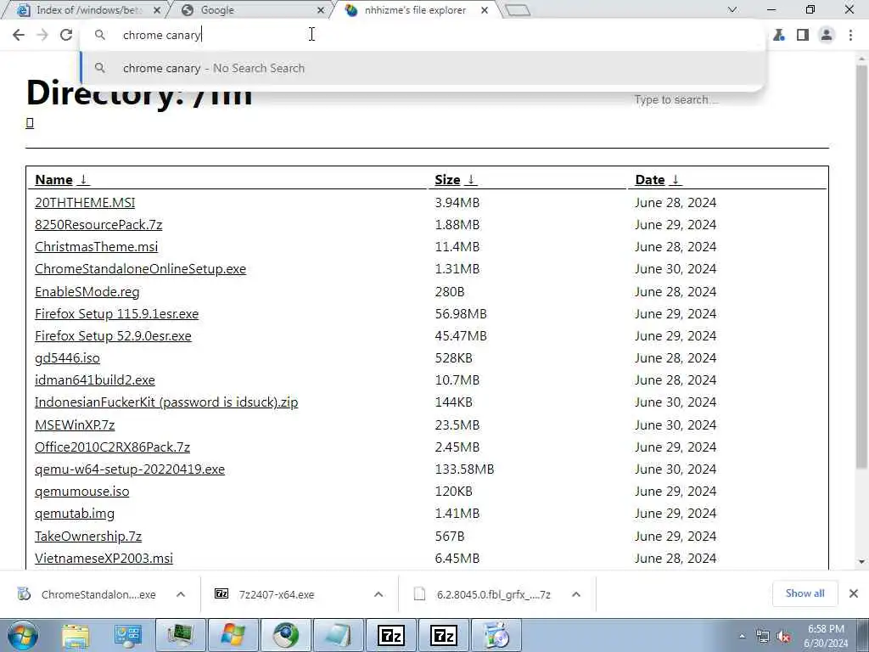Open the Chrome labs flask icon
The image size is (869, 652).
point(779,35)
